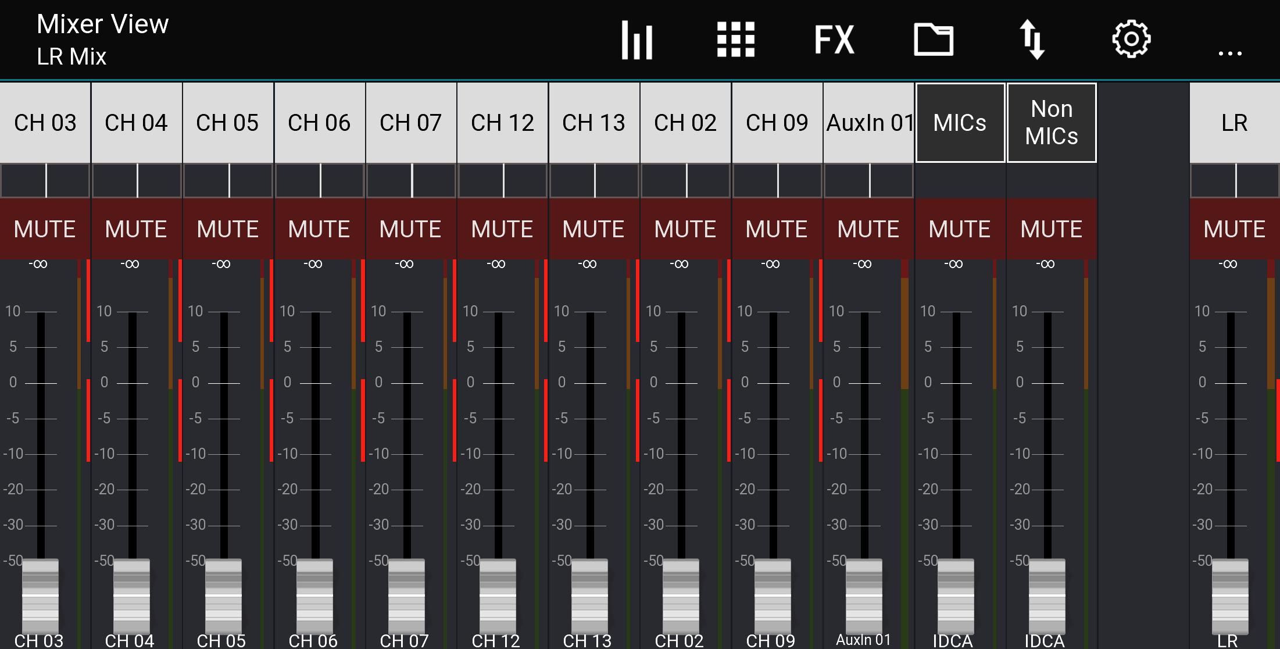The height and width of the screenshot is (649, 1280).
Task: Select the Non MICs group
Action: 1052,122
